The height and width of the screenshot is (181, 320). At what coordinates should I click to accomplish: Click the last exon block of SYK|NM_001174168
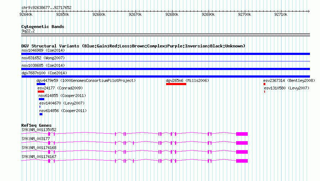[242, 152]
